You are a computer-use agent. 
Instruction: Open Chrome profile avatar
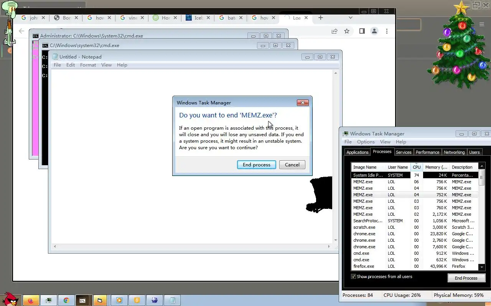tap(374, 31)
